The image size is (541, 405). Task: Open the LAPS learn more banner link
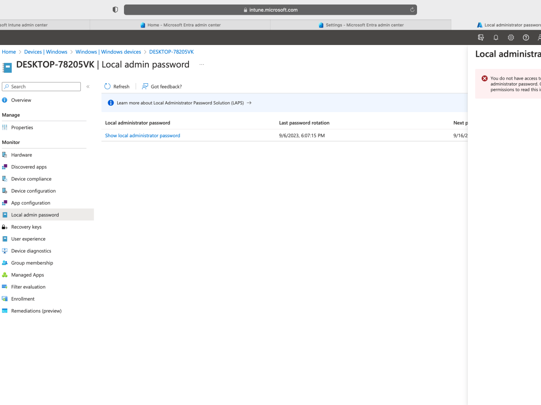(179, 102)
